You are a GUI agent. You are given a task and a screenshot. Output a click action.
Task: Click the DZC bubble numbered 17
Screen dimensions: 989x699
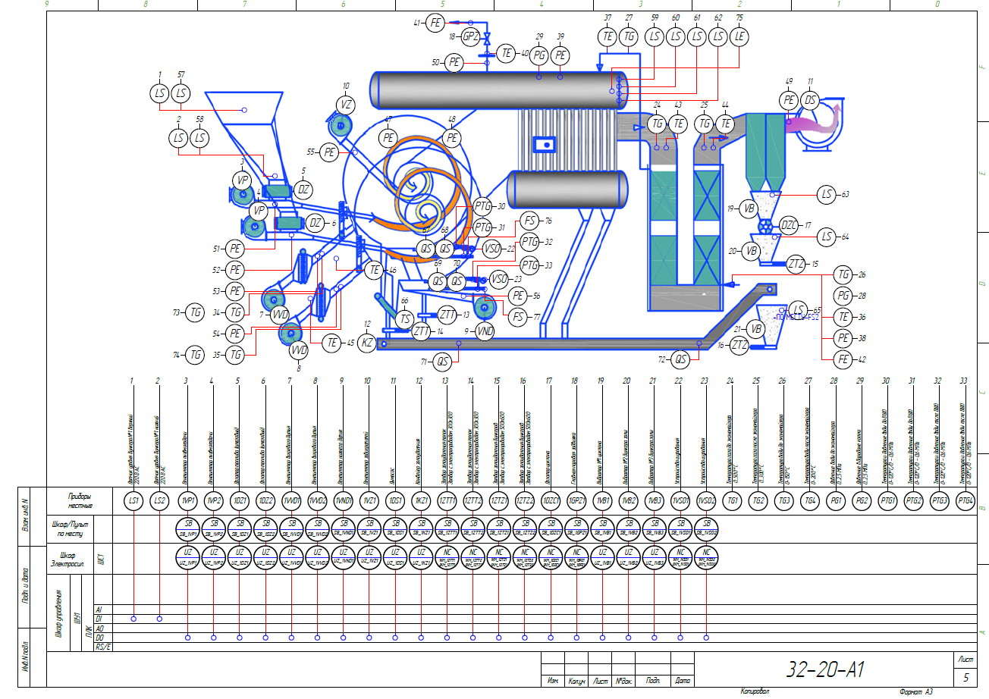click(790, 226)
